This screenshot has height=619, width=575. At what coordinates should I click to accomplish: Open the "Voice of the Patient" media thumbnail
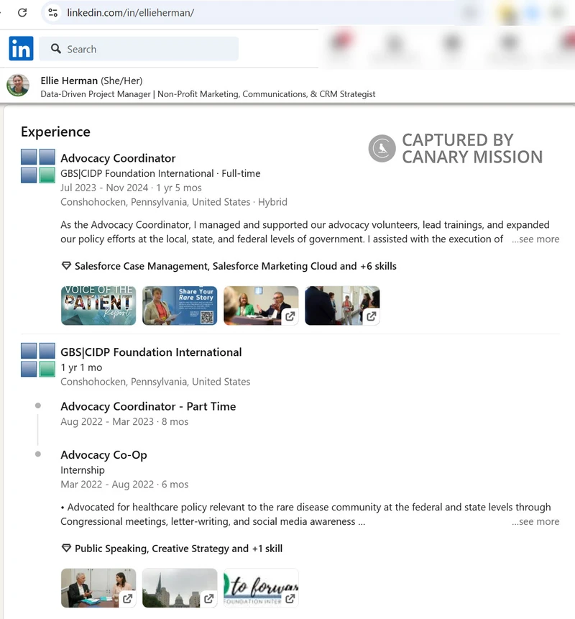(x=98, y=305)
